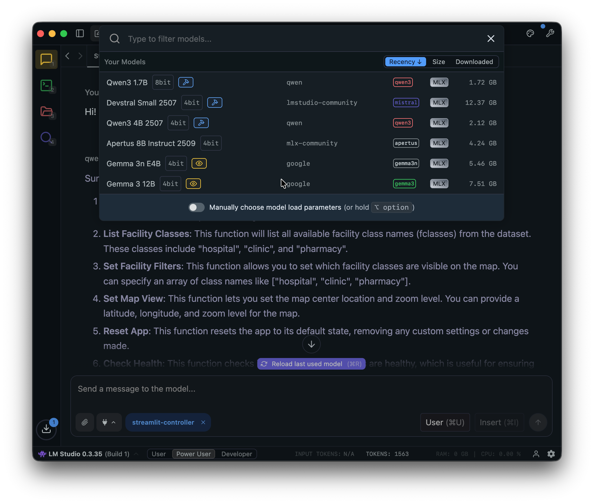Click Reload last used model button
The height and width of the screenshot is (504, 594).
pos(311,364)
